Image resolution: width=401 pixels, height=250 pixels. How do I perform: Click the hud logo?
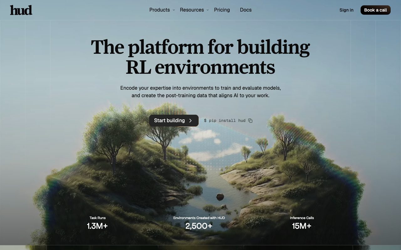click(21, 10)
